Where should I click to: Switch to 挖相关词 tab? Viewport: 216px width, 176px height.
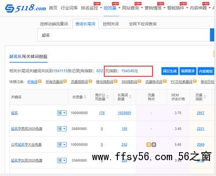[111, 24]
